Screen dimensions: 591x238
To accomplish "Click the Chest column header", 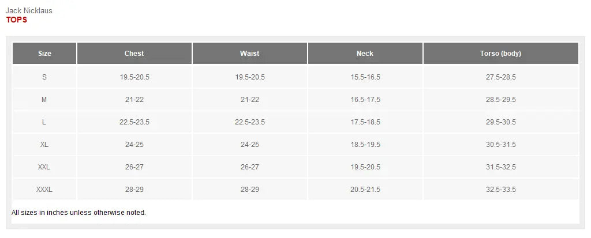I will [134, 54].
